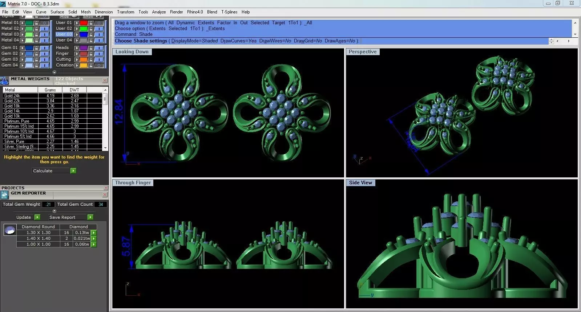This screenshot has width=581, height=312.
Task: Toggle visibility of Metal 01 layer
Action: point(44,23)
